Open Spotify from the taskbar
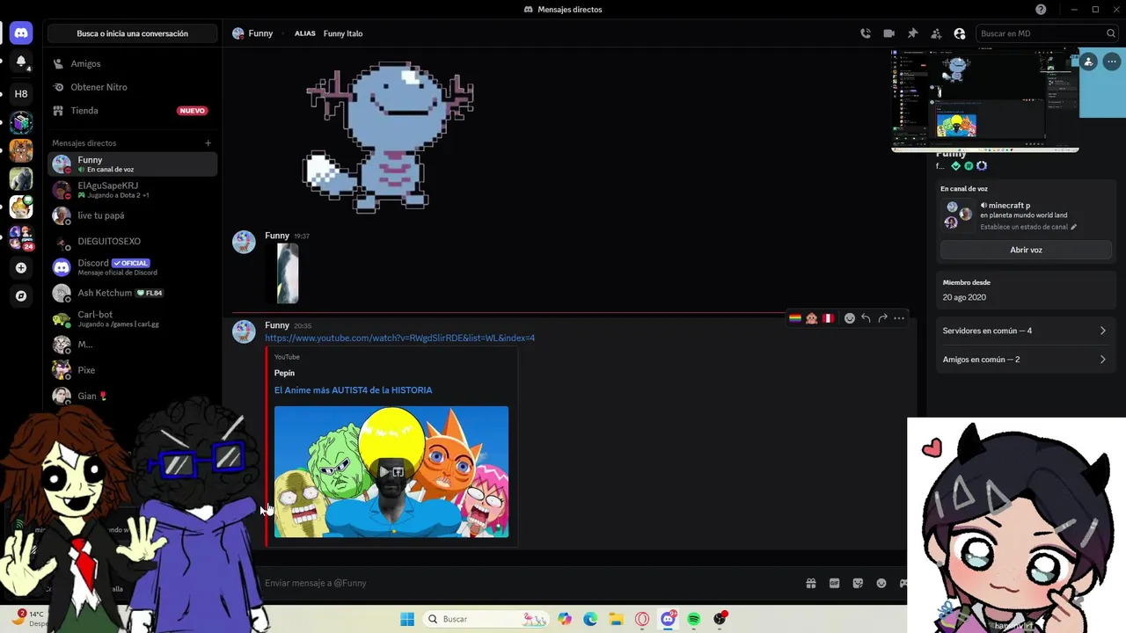1126x633 pixels. coord(694,619)
